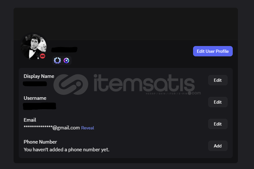
Task: Edit the Display Name field
Action: click(x=218, y=80)
